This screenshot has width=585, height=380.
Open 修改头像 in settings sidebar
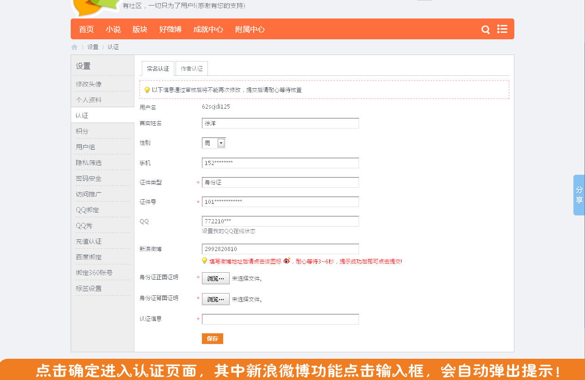(89, 84)
